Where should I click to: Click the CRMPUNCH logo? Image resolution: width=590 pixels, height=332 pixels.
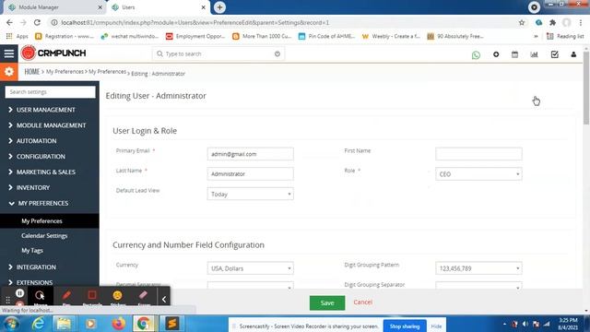pos(53,53)
